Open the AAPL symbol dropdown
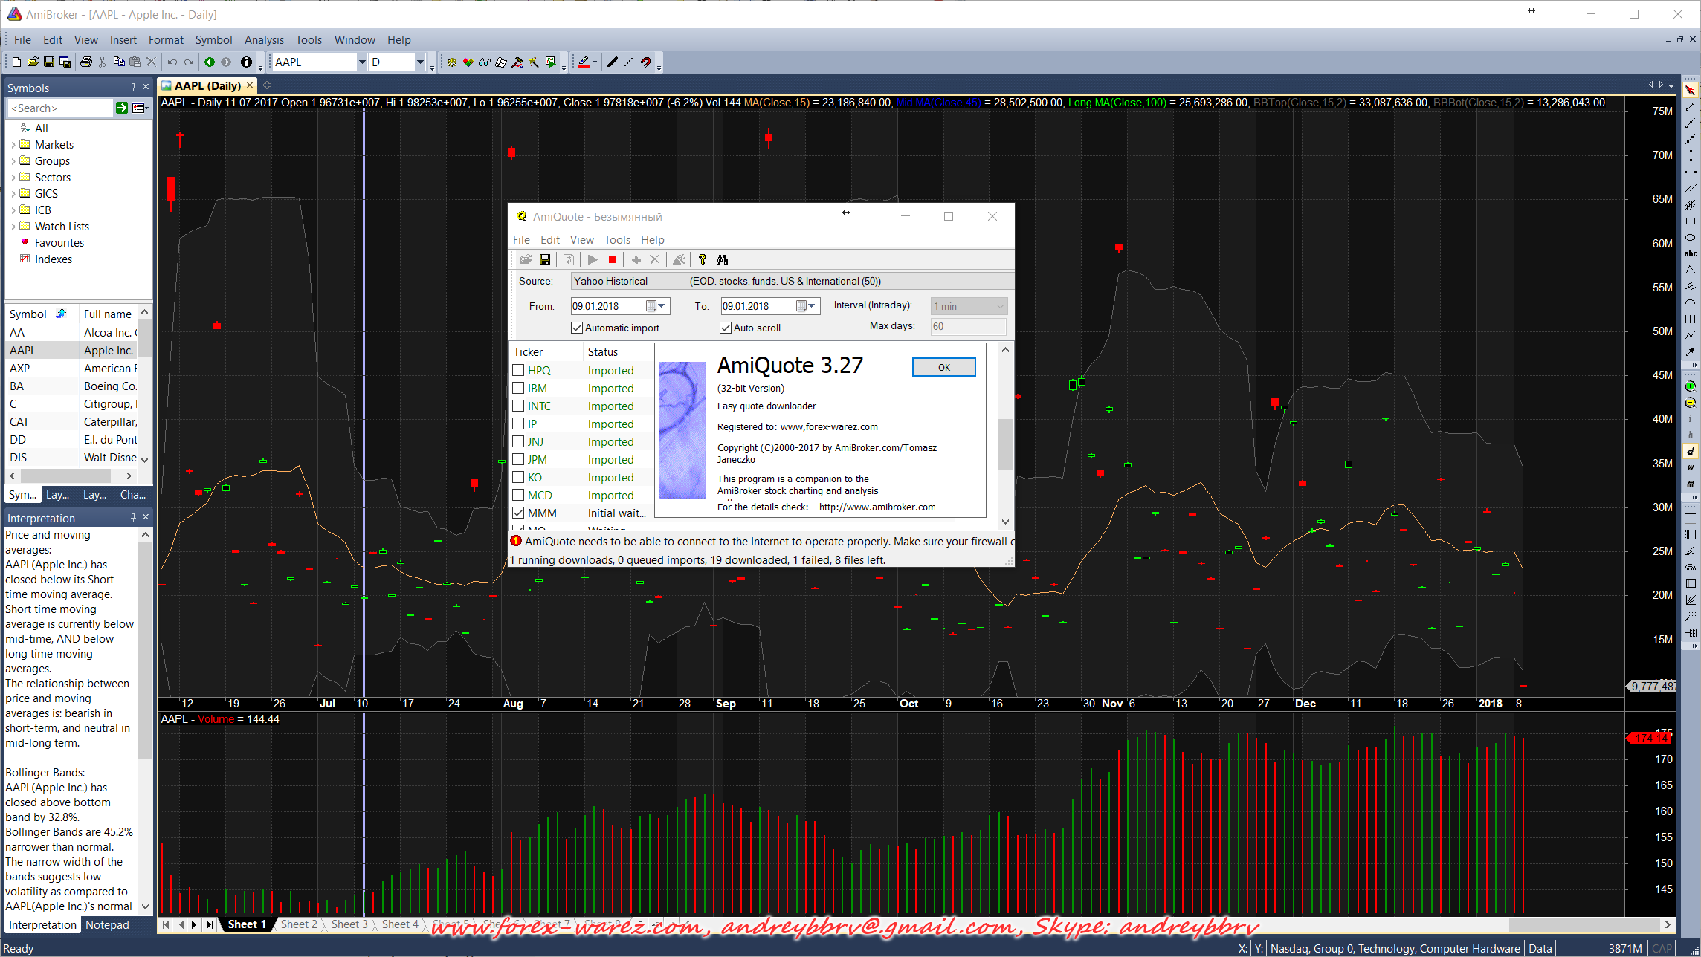Viewport: 1701px width, 957px height. coord(362,62)
